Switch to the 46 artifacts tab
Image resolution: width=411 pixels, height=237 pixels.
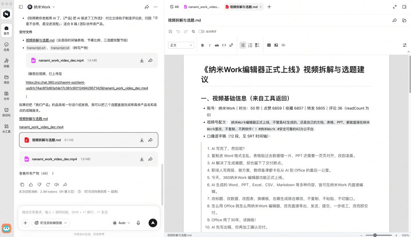175,7
